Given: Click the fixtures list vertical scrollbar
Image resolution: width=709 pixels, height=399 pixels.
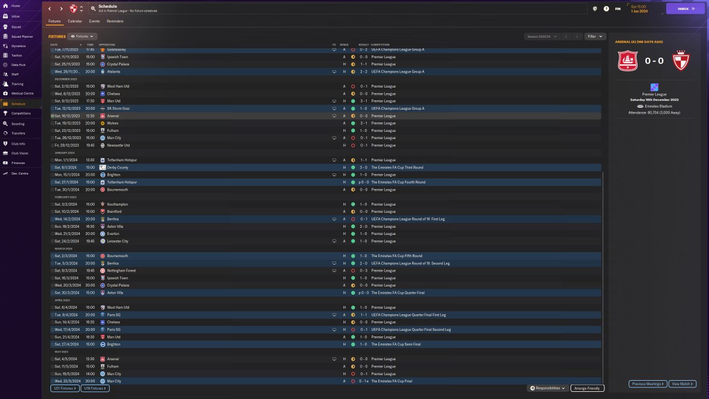Looking at the screenshot, I should 603,277.
